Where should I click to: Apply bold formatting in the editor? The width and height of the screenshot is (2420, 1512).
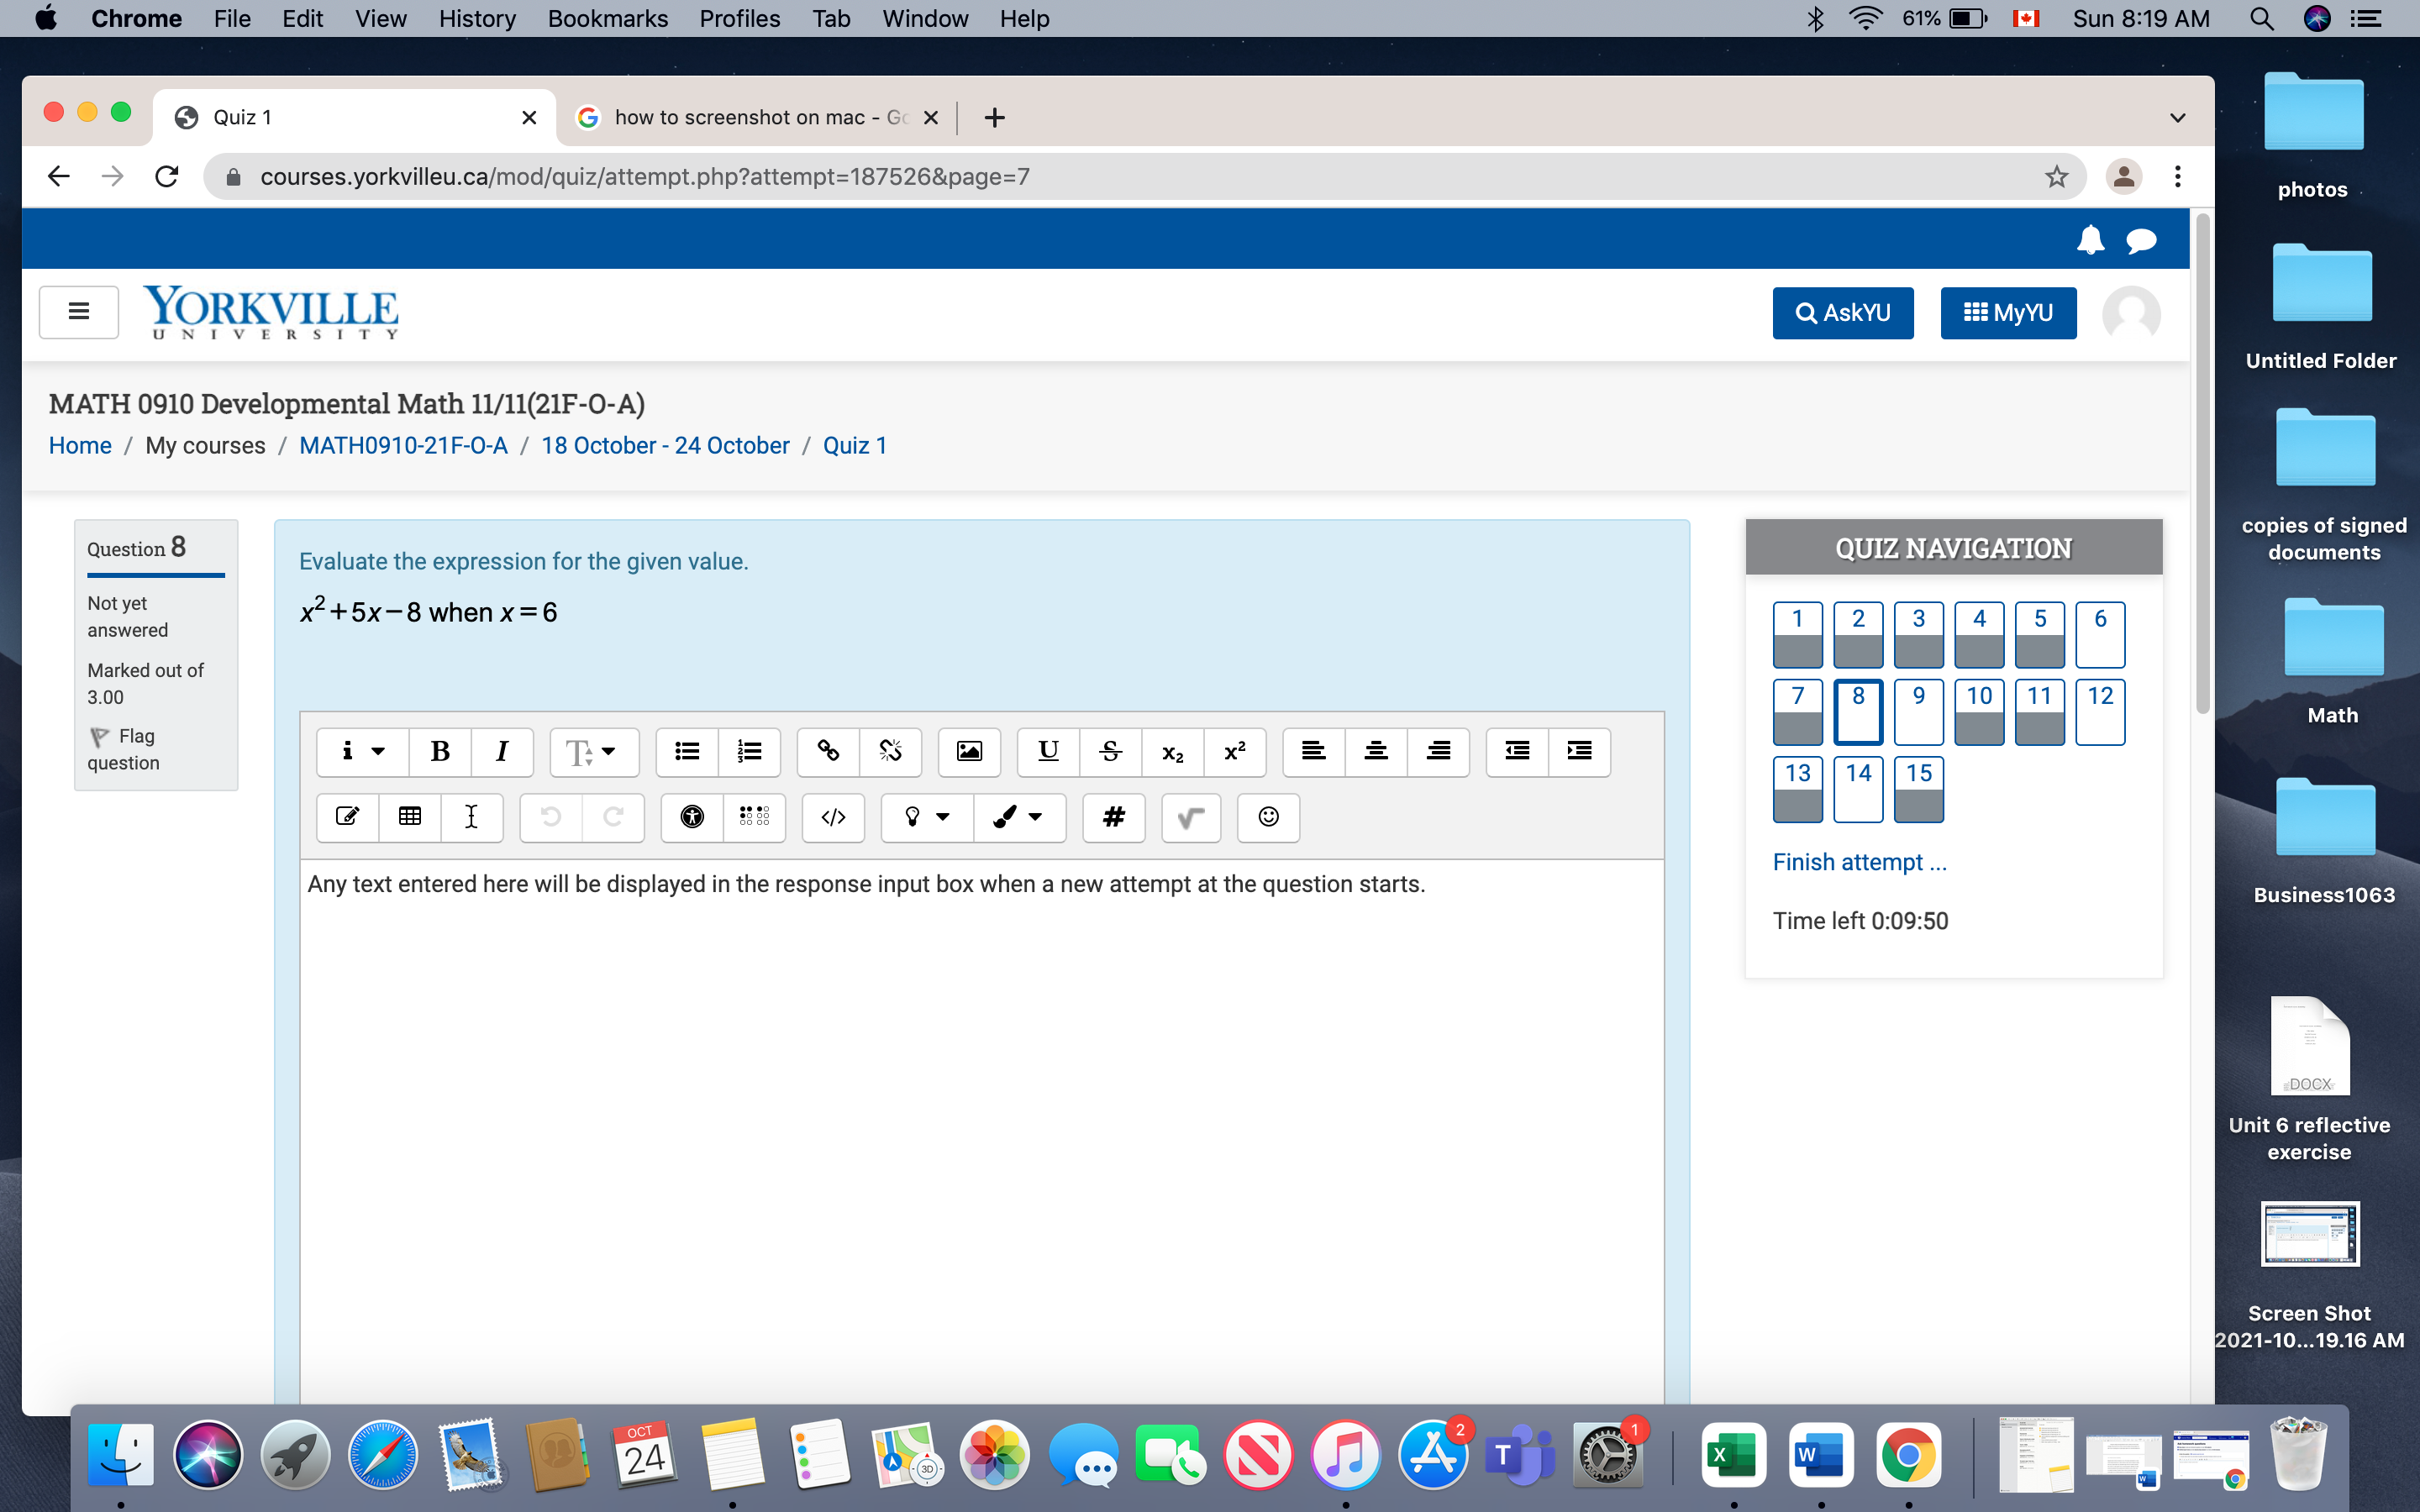pos(439,752)
